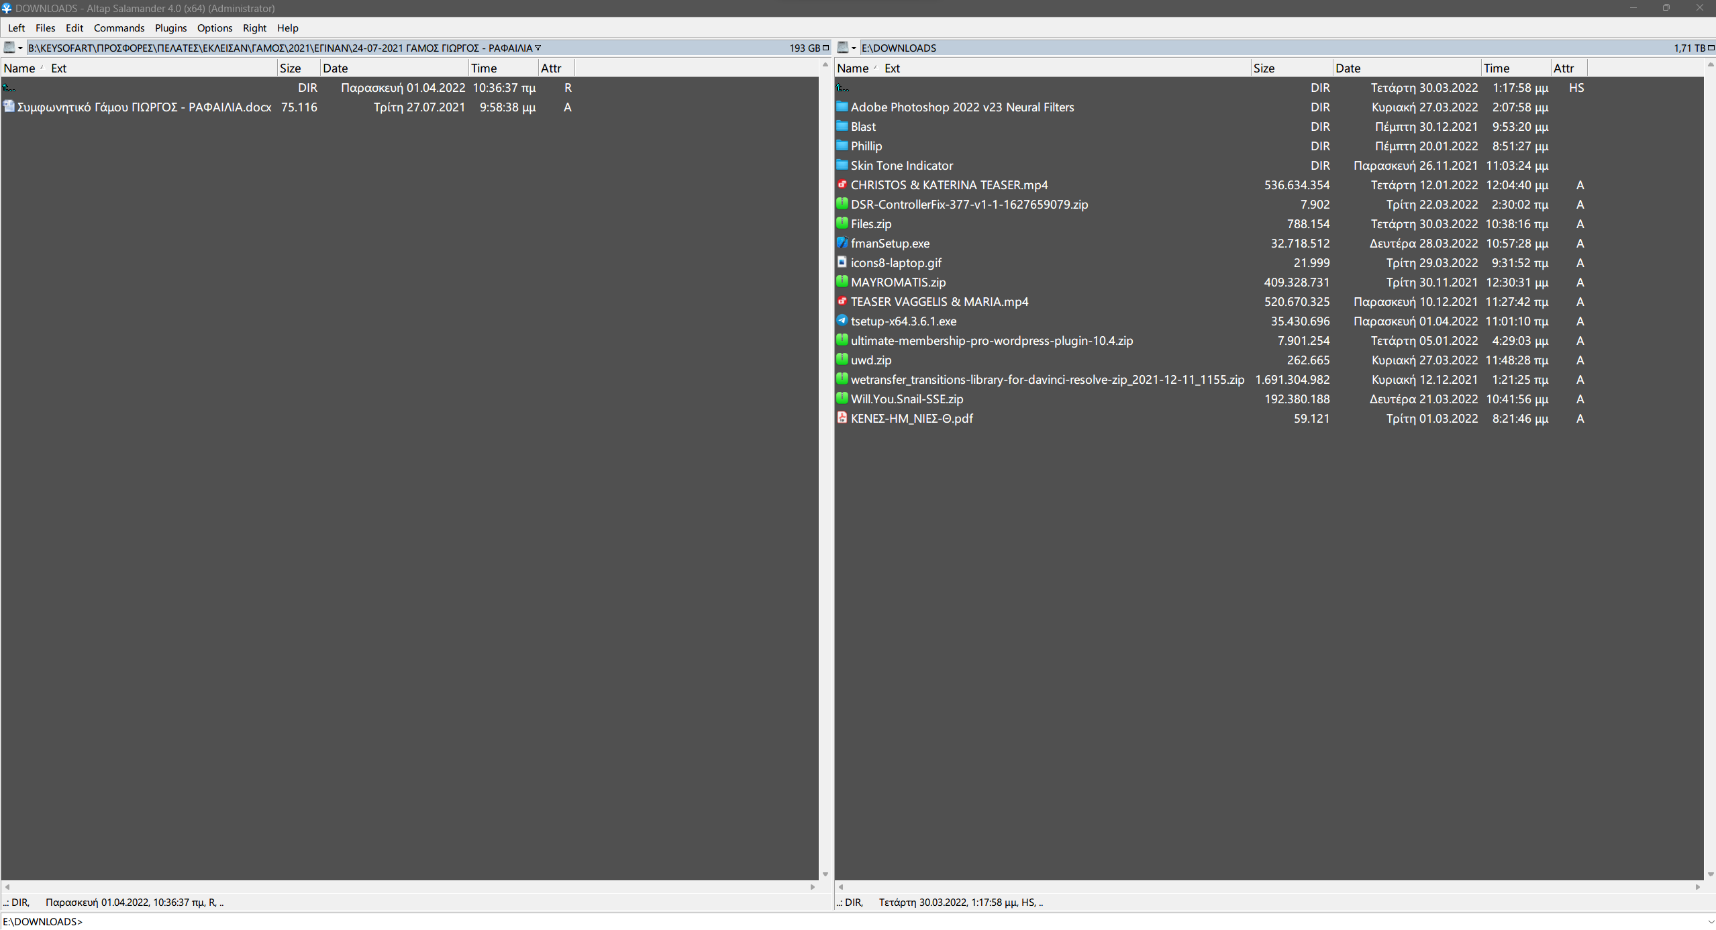Screen dimensions: 1716x930
Task: Click the image icon of icons8-laptop.gif
Action: [x=842, y=262]
